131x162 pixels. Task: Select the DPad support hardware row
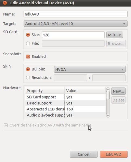pos(65,103)
